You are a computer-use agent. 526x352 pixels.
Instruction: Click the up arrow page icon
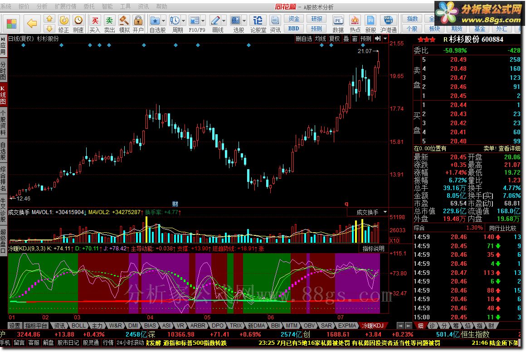pos(49,19)
